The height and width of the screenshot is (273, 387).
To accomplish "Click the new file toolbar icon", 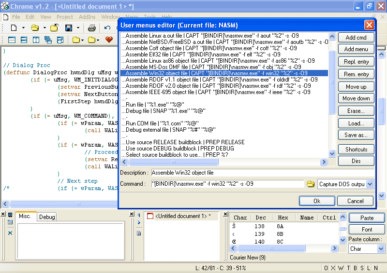I will click(x=14, y=28).
